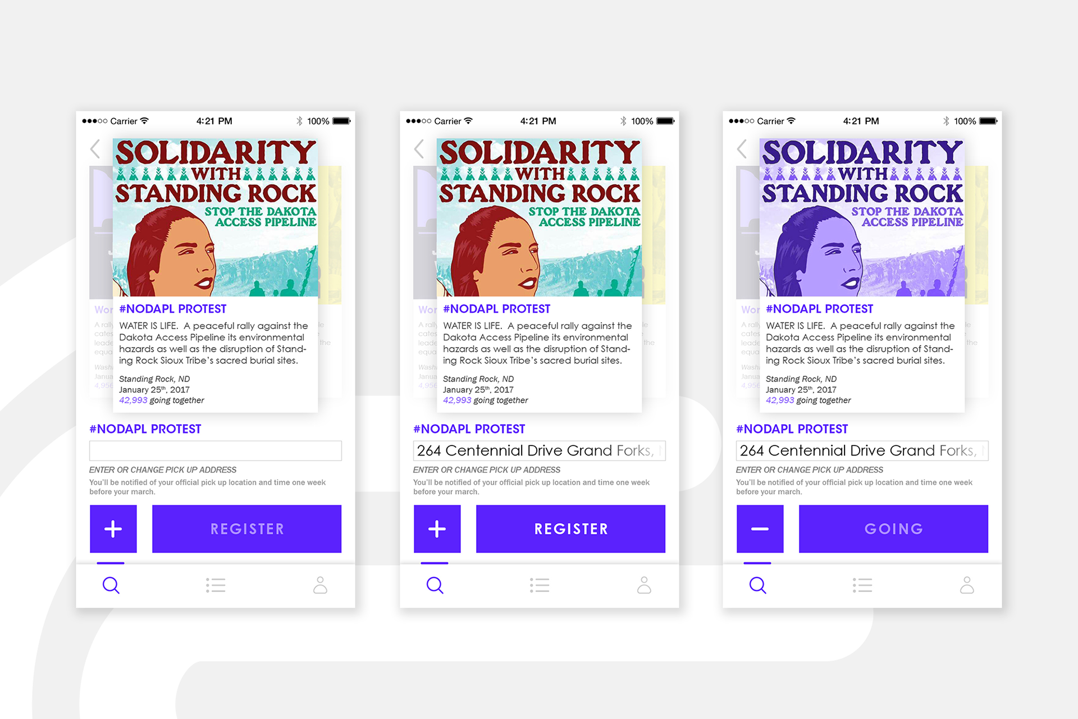The image size is (1078, 719).
Task: Tap the back chevron on the right phone
Action: pyautogui.click(x=742, y=149)
